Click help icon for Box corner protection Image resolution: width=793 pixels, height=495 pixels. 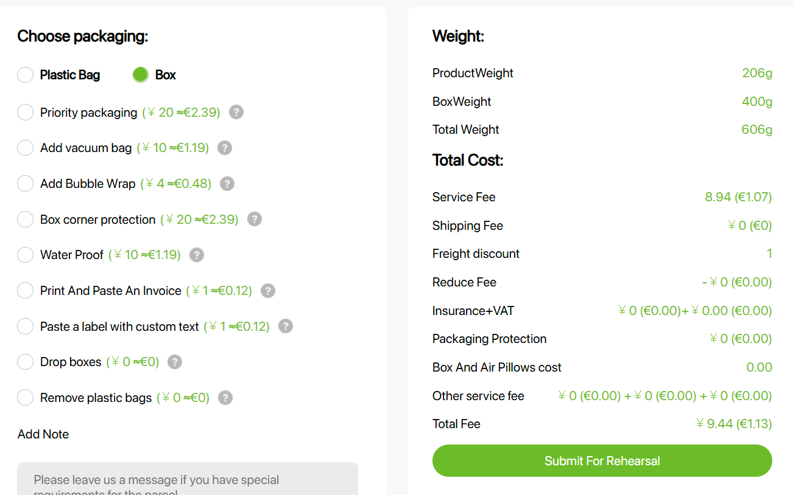(255, 219)
